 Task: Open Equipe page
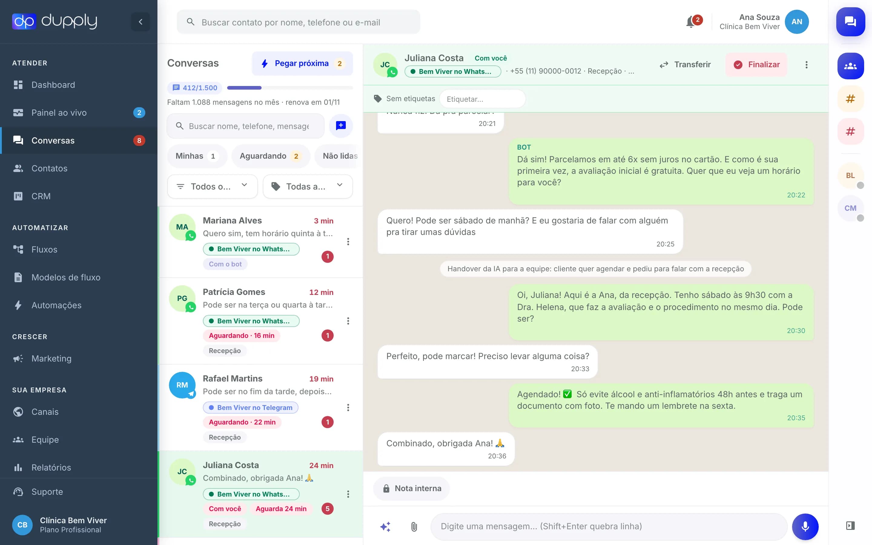78,439
